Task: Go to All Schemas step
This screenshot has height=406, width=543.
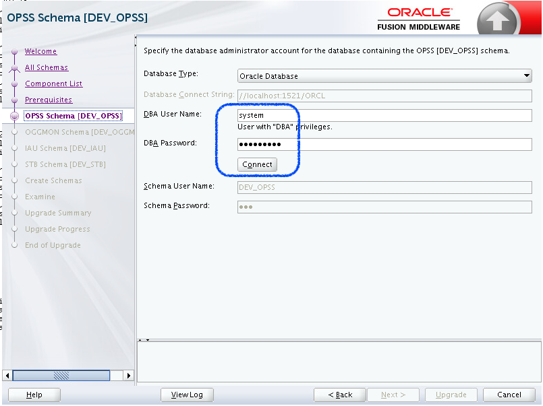Action: pos(47,67)
